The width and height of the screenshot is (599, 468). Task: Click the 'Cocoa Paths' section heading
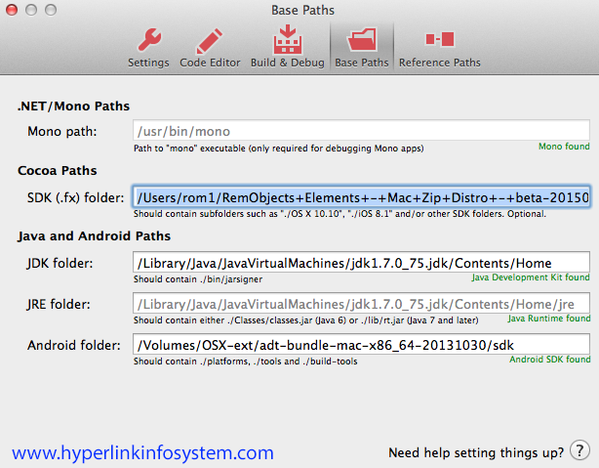point(58,171)
